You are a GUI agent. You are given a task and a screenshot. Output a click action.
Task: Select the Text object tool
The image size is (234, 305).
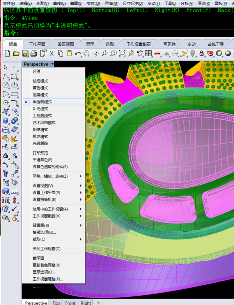(6, 173)
